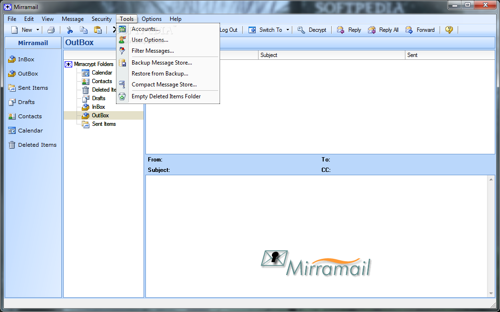
Task: Select Contacts in the folder tree
Action: pyautogui.click(x=102, y=81)
